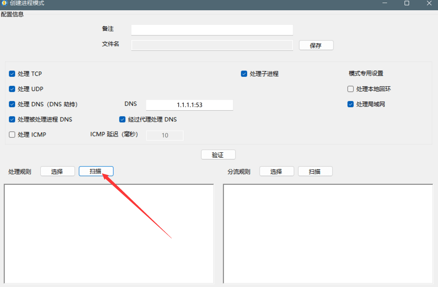Viewport: 438px width, 287px height.
Task: Click inside the 分流规则 list box
Action: click(328, 233)
